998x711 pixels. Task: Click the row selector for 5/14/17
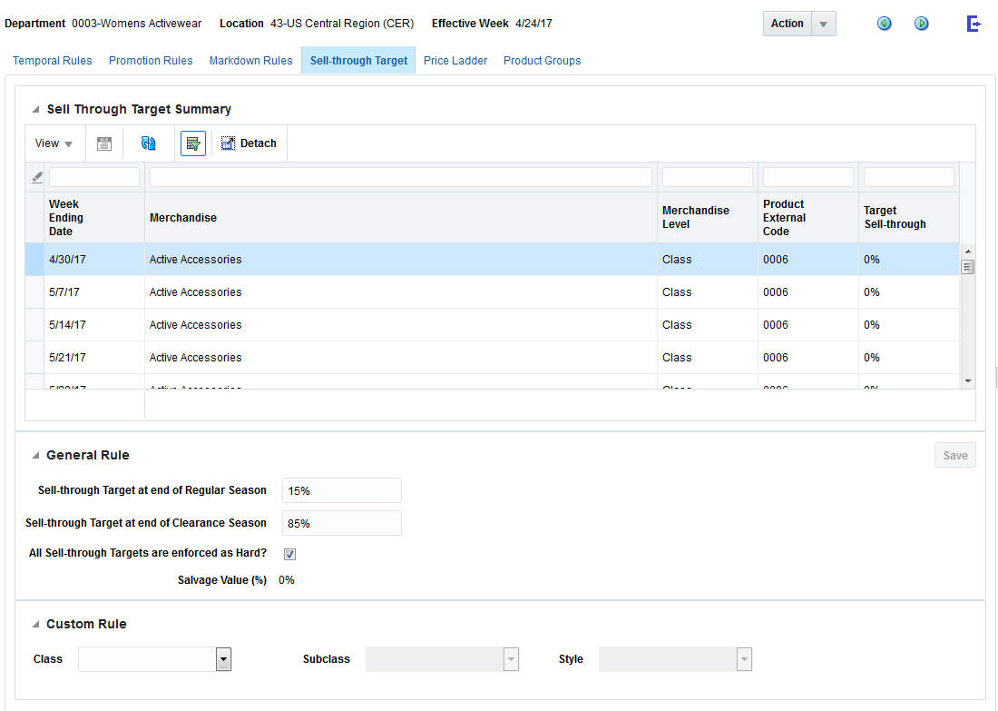pos(34,325)
